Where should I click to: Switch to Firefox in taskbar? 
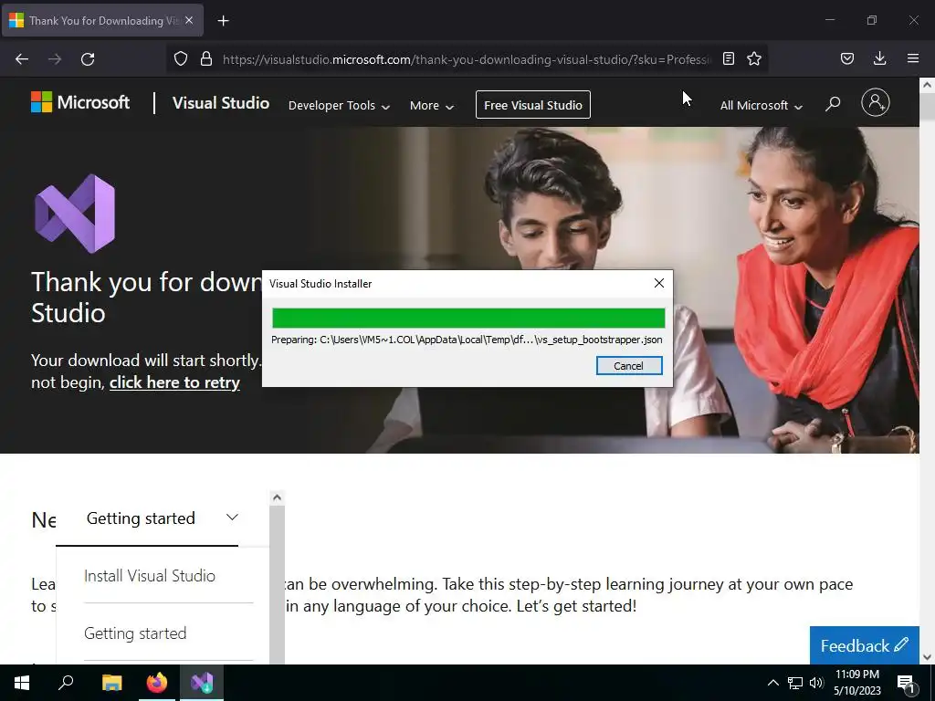(x=157, y=683)
